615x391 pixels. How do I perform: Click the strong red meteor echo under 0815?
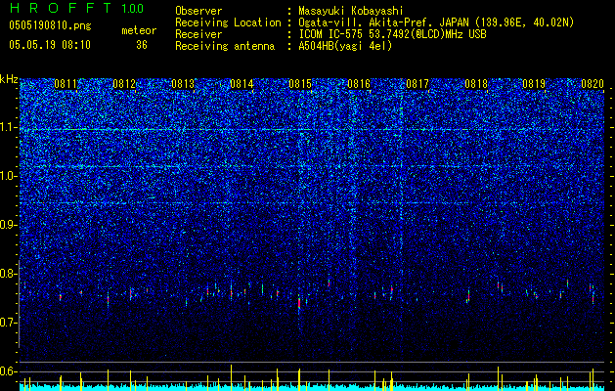(x=299, y=303)
